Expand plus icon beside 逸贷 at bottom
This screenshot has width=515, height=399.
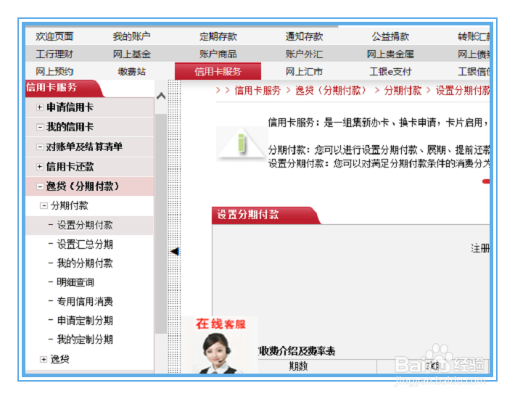click(x=44, y=359)
